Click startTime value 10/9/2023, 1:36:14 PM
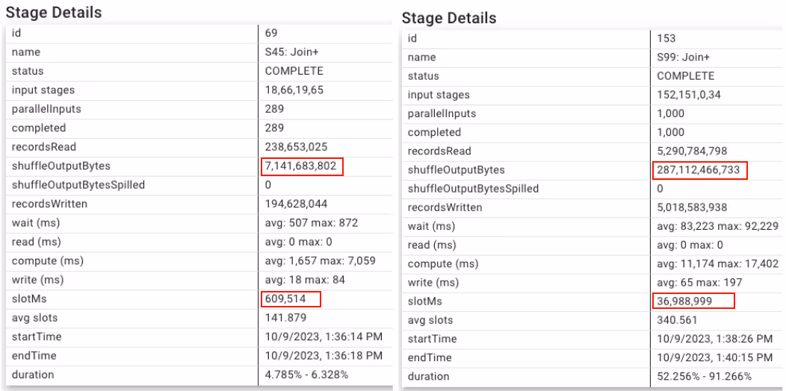This screenshot has height=391, width=786. click(324, 337)
